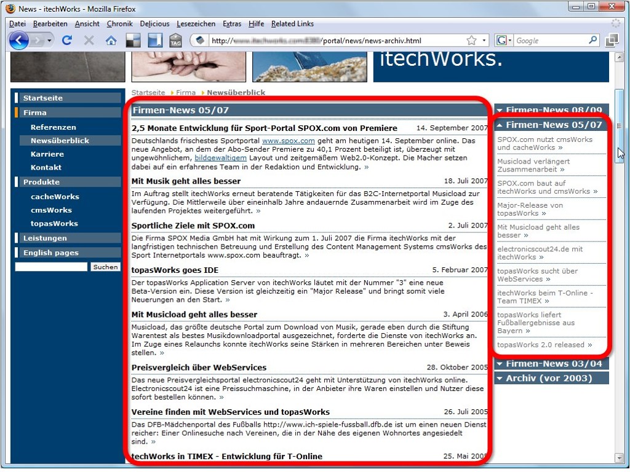Screen dimensions: 630x472
Task: Reload the page with the refresh icon
Action: 66,40
